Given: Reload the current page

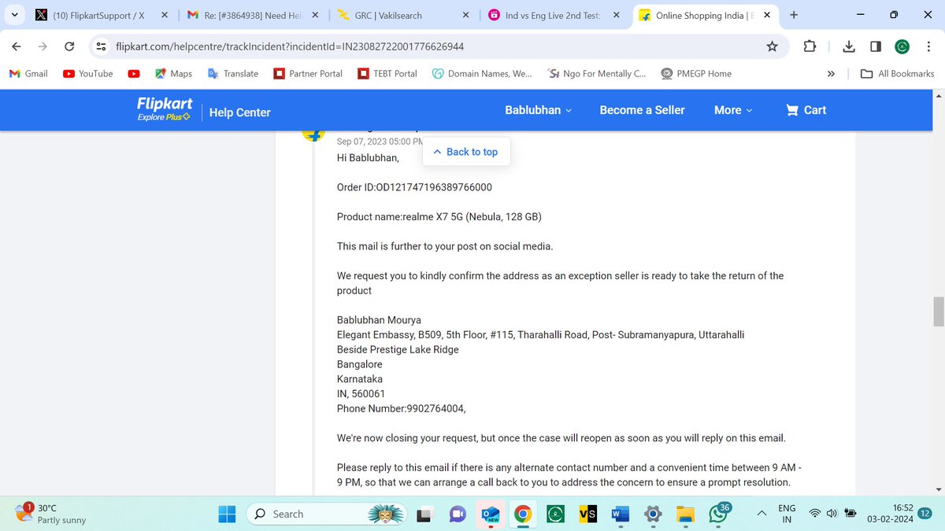Looking at the screenshot, I should point(69,46).
